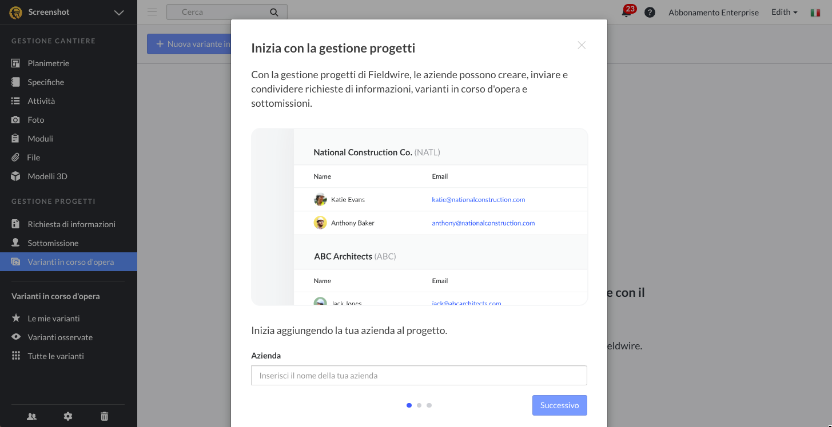Viewport: 832px width, 427px height.
Task: Click the dialog title Inizia con la gestione progetti
Action: tap(333, 49)
